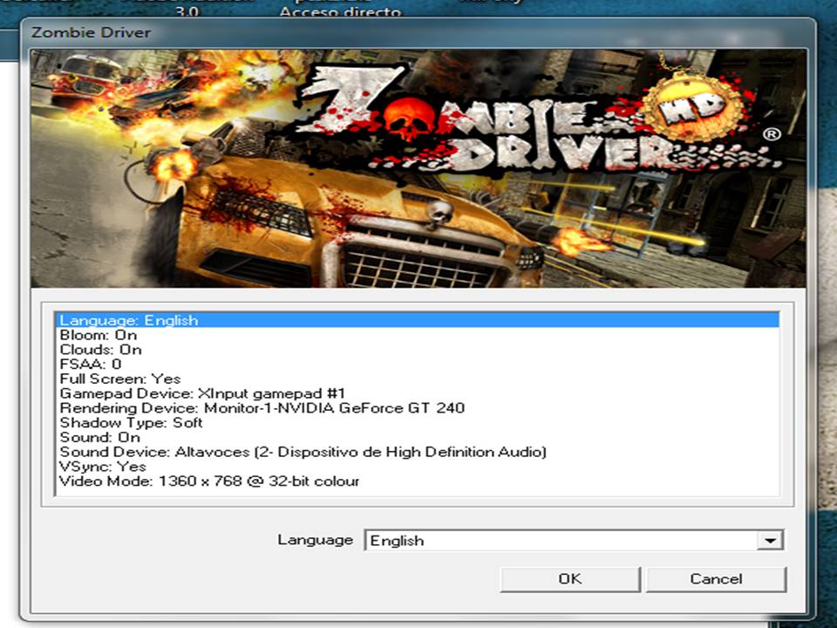Viewport: 837px width, 628px height.
Task: Select the Language: English row
Action: [417, 320]
